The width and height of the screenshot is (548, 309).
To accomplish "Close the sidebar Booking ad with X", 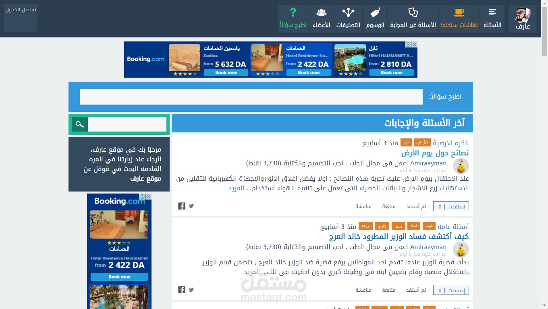I will pyautogui.click(x=148, y=197).
